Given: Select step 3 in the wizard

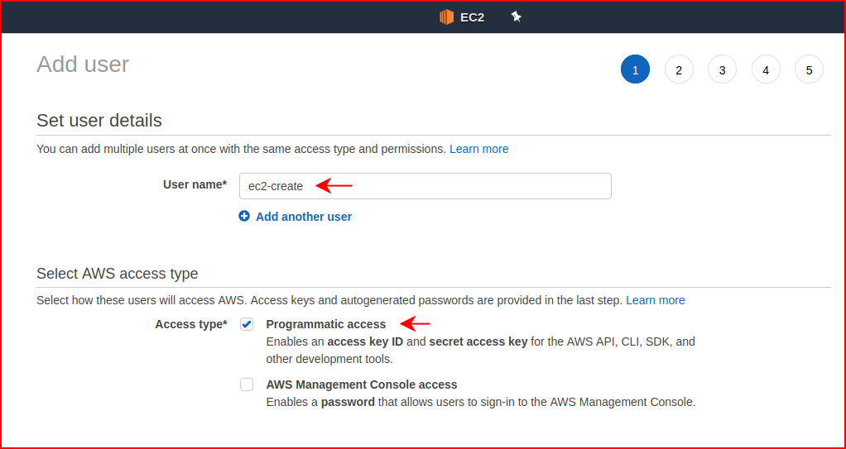Looking at the screenshot, I should pyautogui.click(x=722, y=69).
